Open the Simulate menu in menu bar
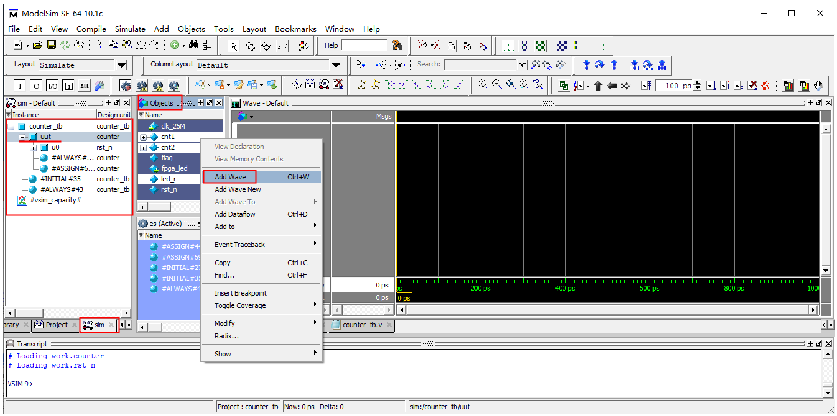The height and width of the screenshot is (416, 837). (130, 29)
